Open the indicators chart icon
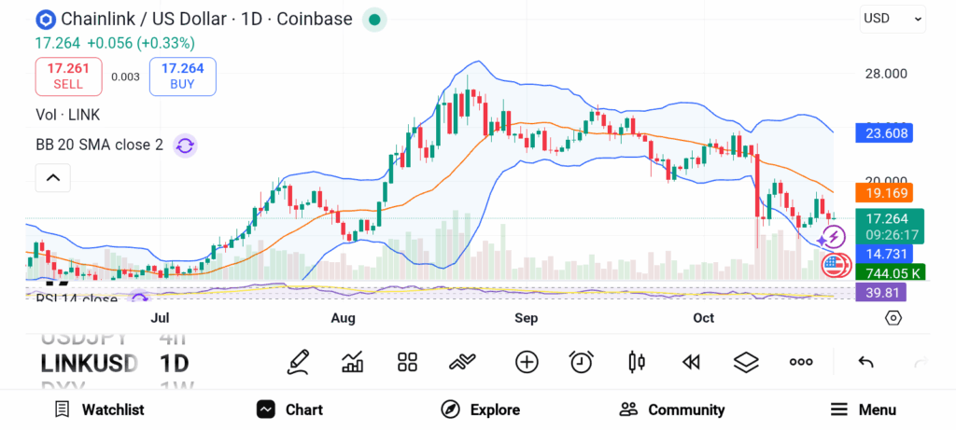 click(353, 362)
